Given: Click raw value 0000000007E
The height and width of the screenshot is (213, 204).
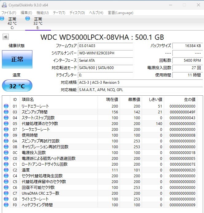Looking at the screenshot, I should pos(183,164).
